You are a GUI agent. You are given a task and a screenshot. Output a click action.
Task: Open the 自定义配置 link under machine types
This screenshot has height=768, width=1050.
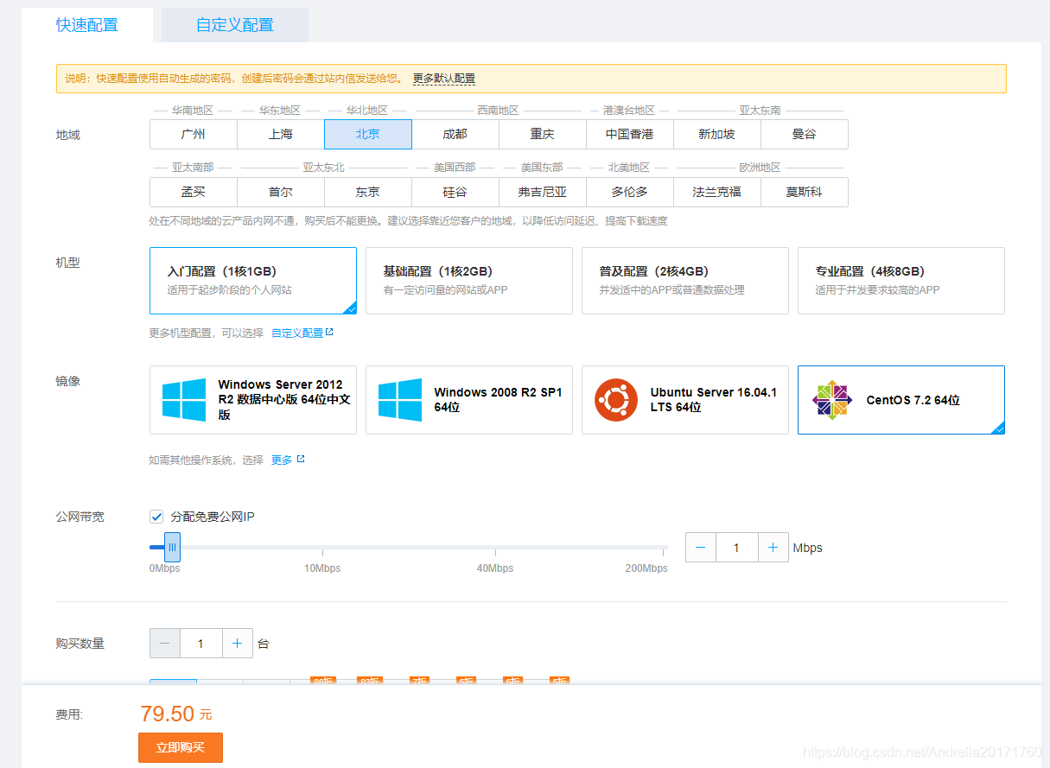tap(297, 333)
